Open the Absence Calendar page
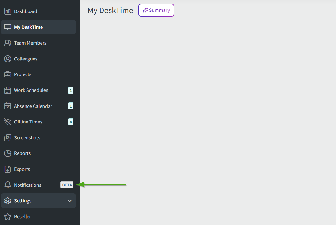The height and width of the screenshot is (225, 336). coord(33,106)
